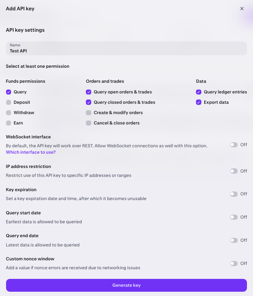Viewport: 253px width, 296px height.
Task: Turn on the WebSocket interface toggle
Action: coord(234,145)
